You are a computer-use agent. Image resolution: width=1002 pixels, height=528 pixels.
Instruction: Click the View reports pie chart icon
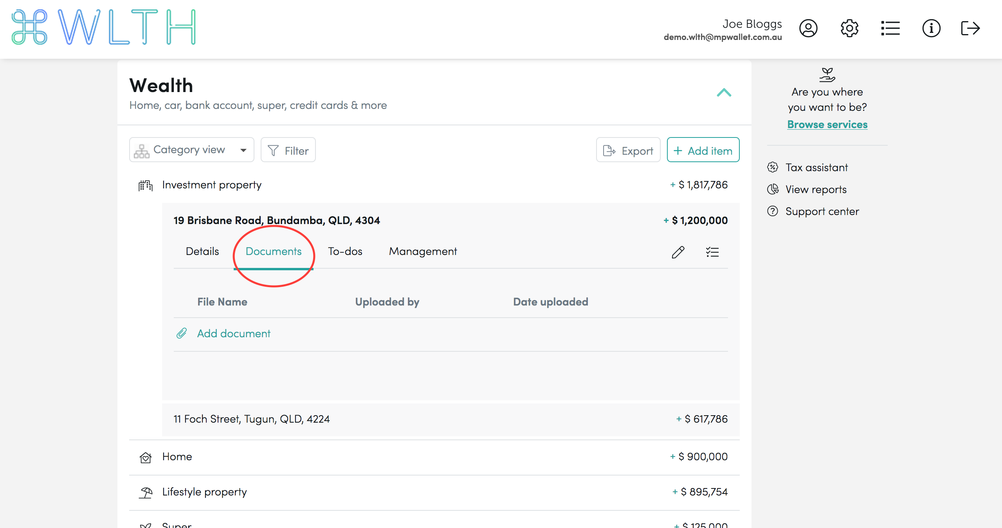click(x=773, y=189)
